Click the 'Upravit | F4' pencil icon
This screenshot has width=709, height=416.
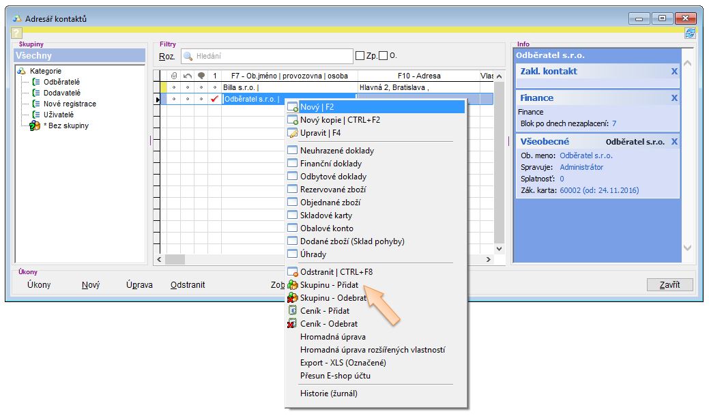293,133
